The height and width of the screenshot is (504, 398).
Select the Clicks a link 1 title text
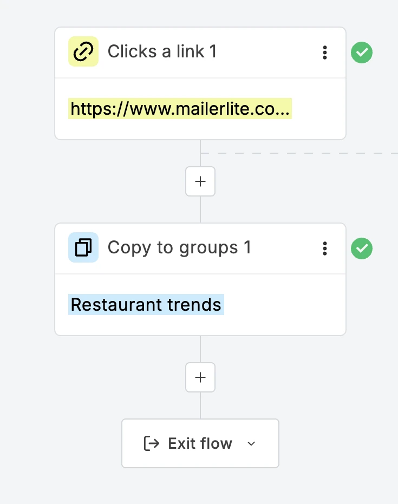click(162, 51)
